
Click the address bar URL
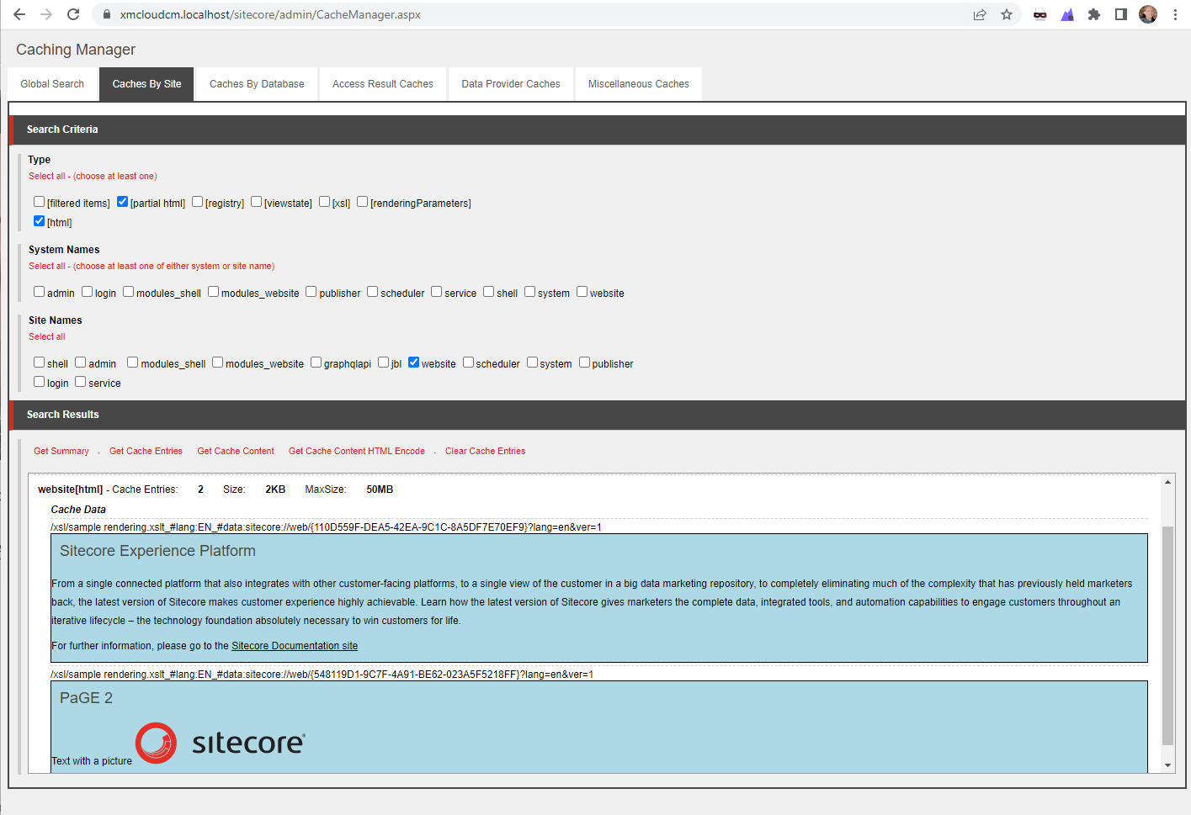point(270,14)
